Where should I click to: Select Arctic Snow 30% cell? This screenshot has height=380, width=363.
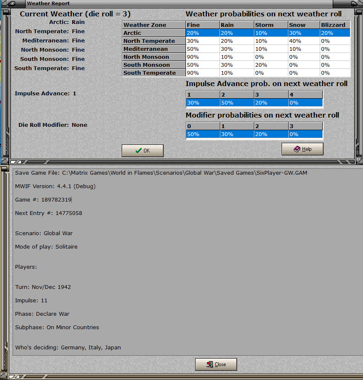pos(304,33)
